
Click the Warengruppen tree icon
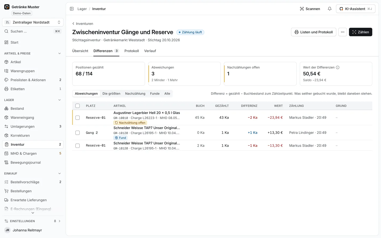[x=6, y=71]
